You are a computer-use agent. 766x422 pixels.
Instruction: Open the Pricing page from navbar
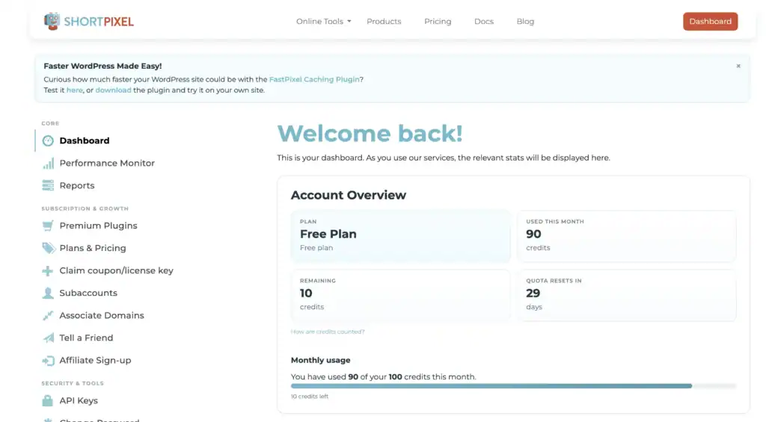438,22
